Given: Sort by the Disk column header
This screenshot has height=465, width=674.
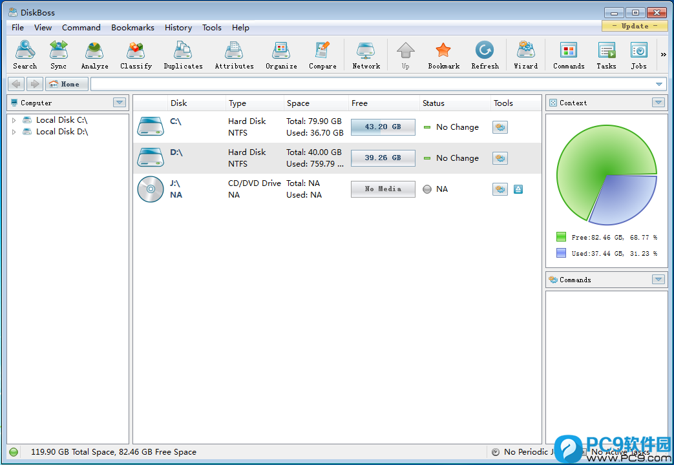Looking at the screenshot, I should 196,103.
